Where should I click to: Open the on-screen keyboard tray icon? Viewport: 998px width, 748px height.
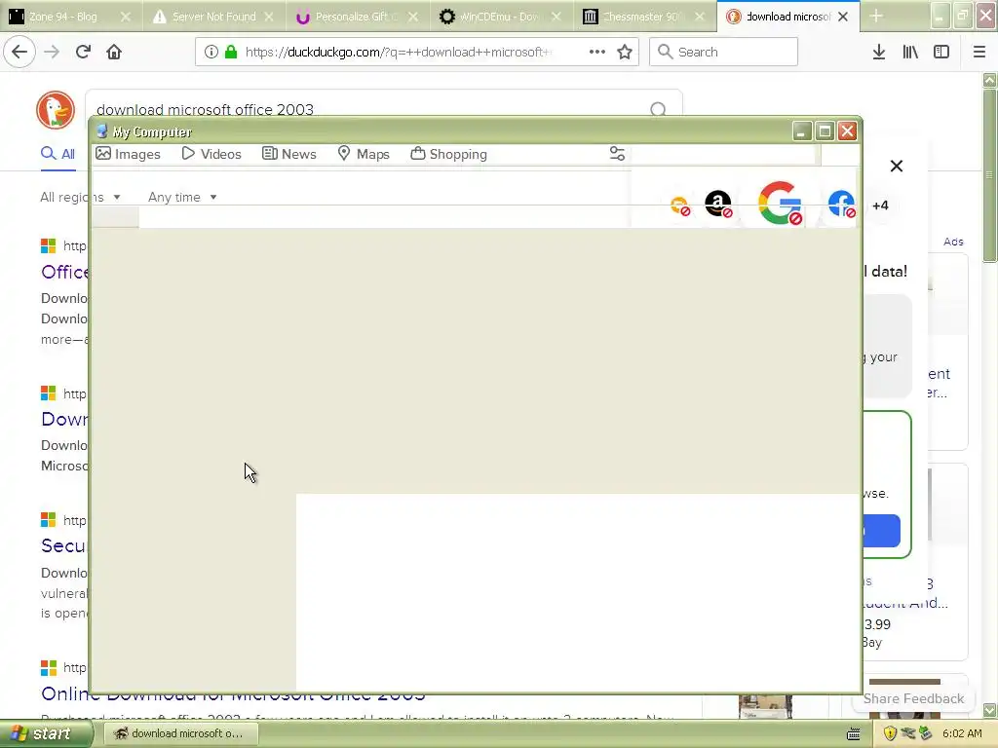[x=854, y=734]
